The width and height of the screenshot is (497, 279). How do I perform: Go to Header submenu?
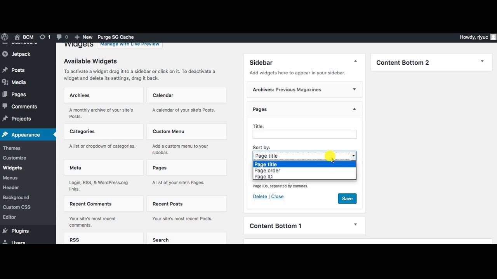11,188
